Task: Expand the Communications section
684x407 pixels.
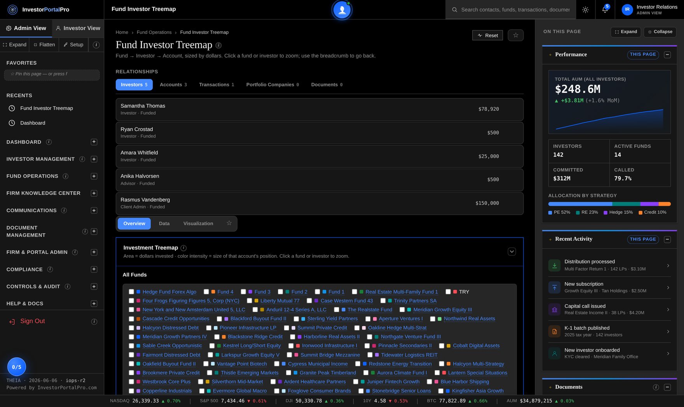Action: [x=94, y=210]
